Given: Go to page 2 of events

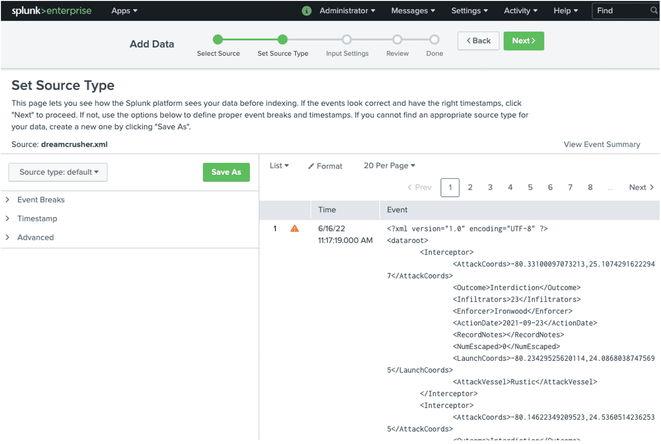Looking at the screenshot, I should 470,187.
